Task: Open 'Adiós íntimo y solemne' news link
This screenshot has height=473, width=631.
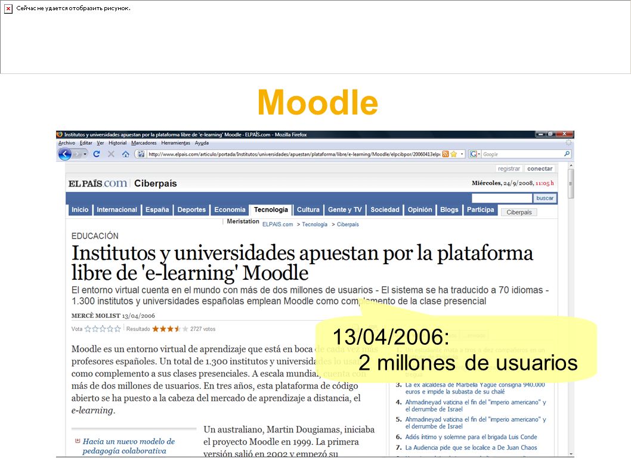Action: tap(471, 437)
